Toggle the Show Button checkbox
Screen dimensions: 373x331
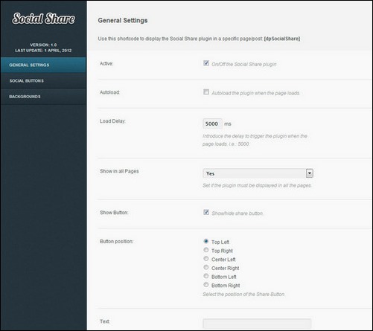coord(206,212)
